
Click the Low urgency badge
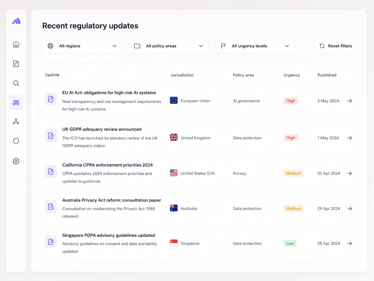290,243
